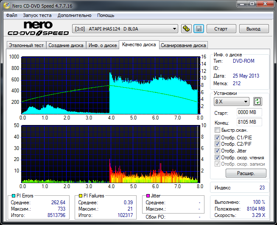This screenshot has height=225, width=277.
Task: Click the magenta Jitter legend square
Action: click(148, 196)
